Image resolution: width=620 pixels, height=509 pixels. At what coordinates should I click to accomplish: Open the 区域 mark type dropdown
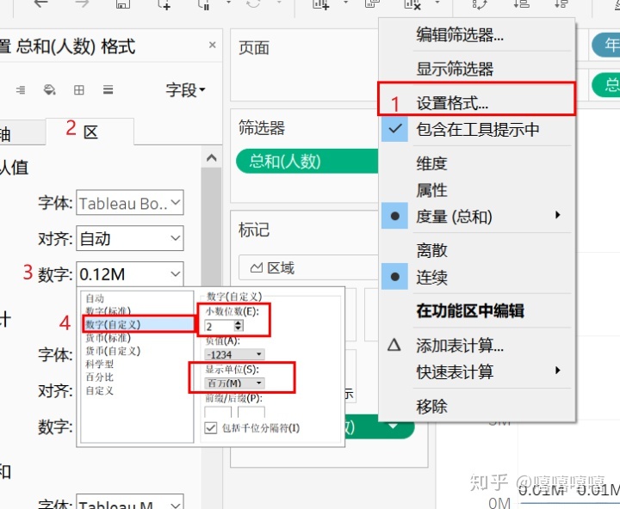point(308,267)
